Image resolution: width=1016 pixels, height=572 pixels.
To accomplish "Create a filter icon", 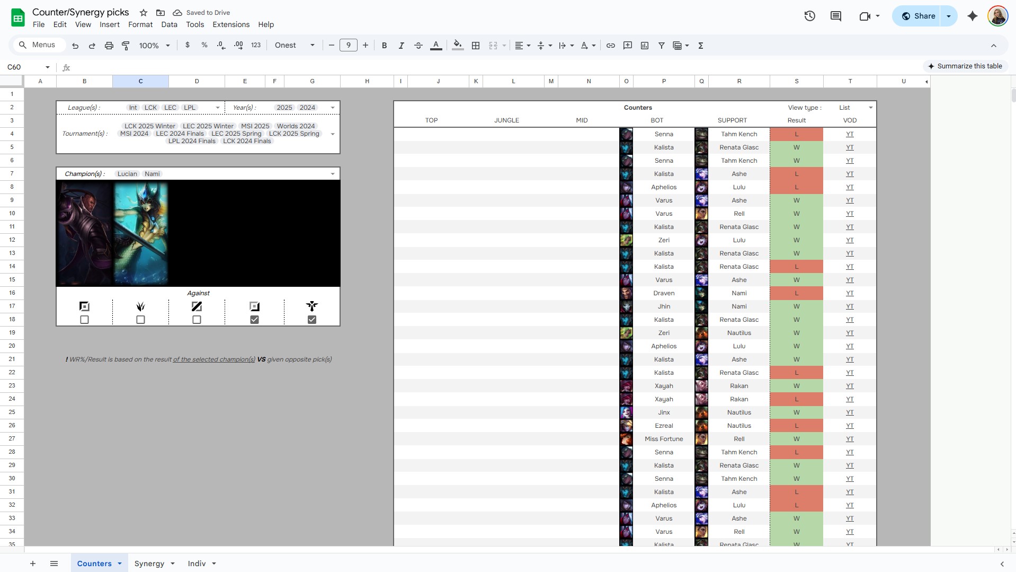I will [x=662, y=46].
